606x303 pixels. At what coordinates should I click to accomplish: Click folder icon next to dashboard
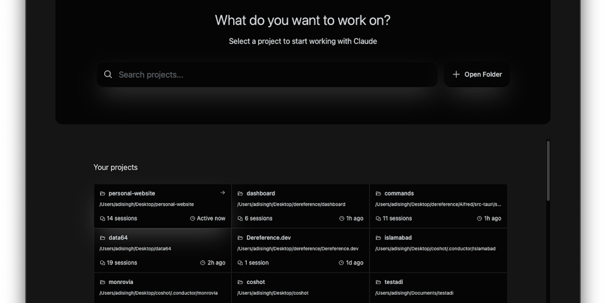[240, 194]
